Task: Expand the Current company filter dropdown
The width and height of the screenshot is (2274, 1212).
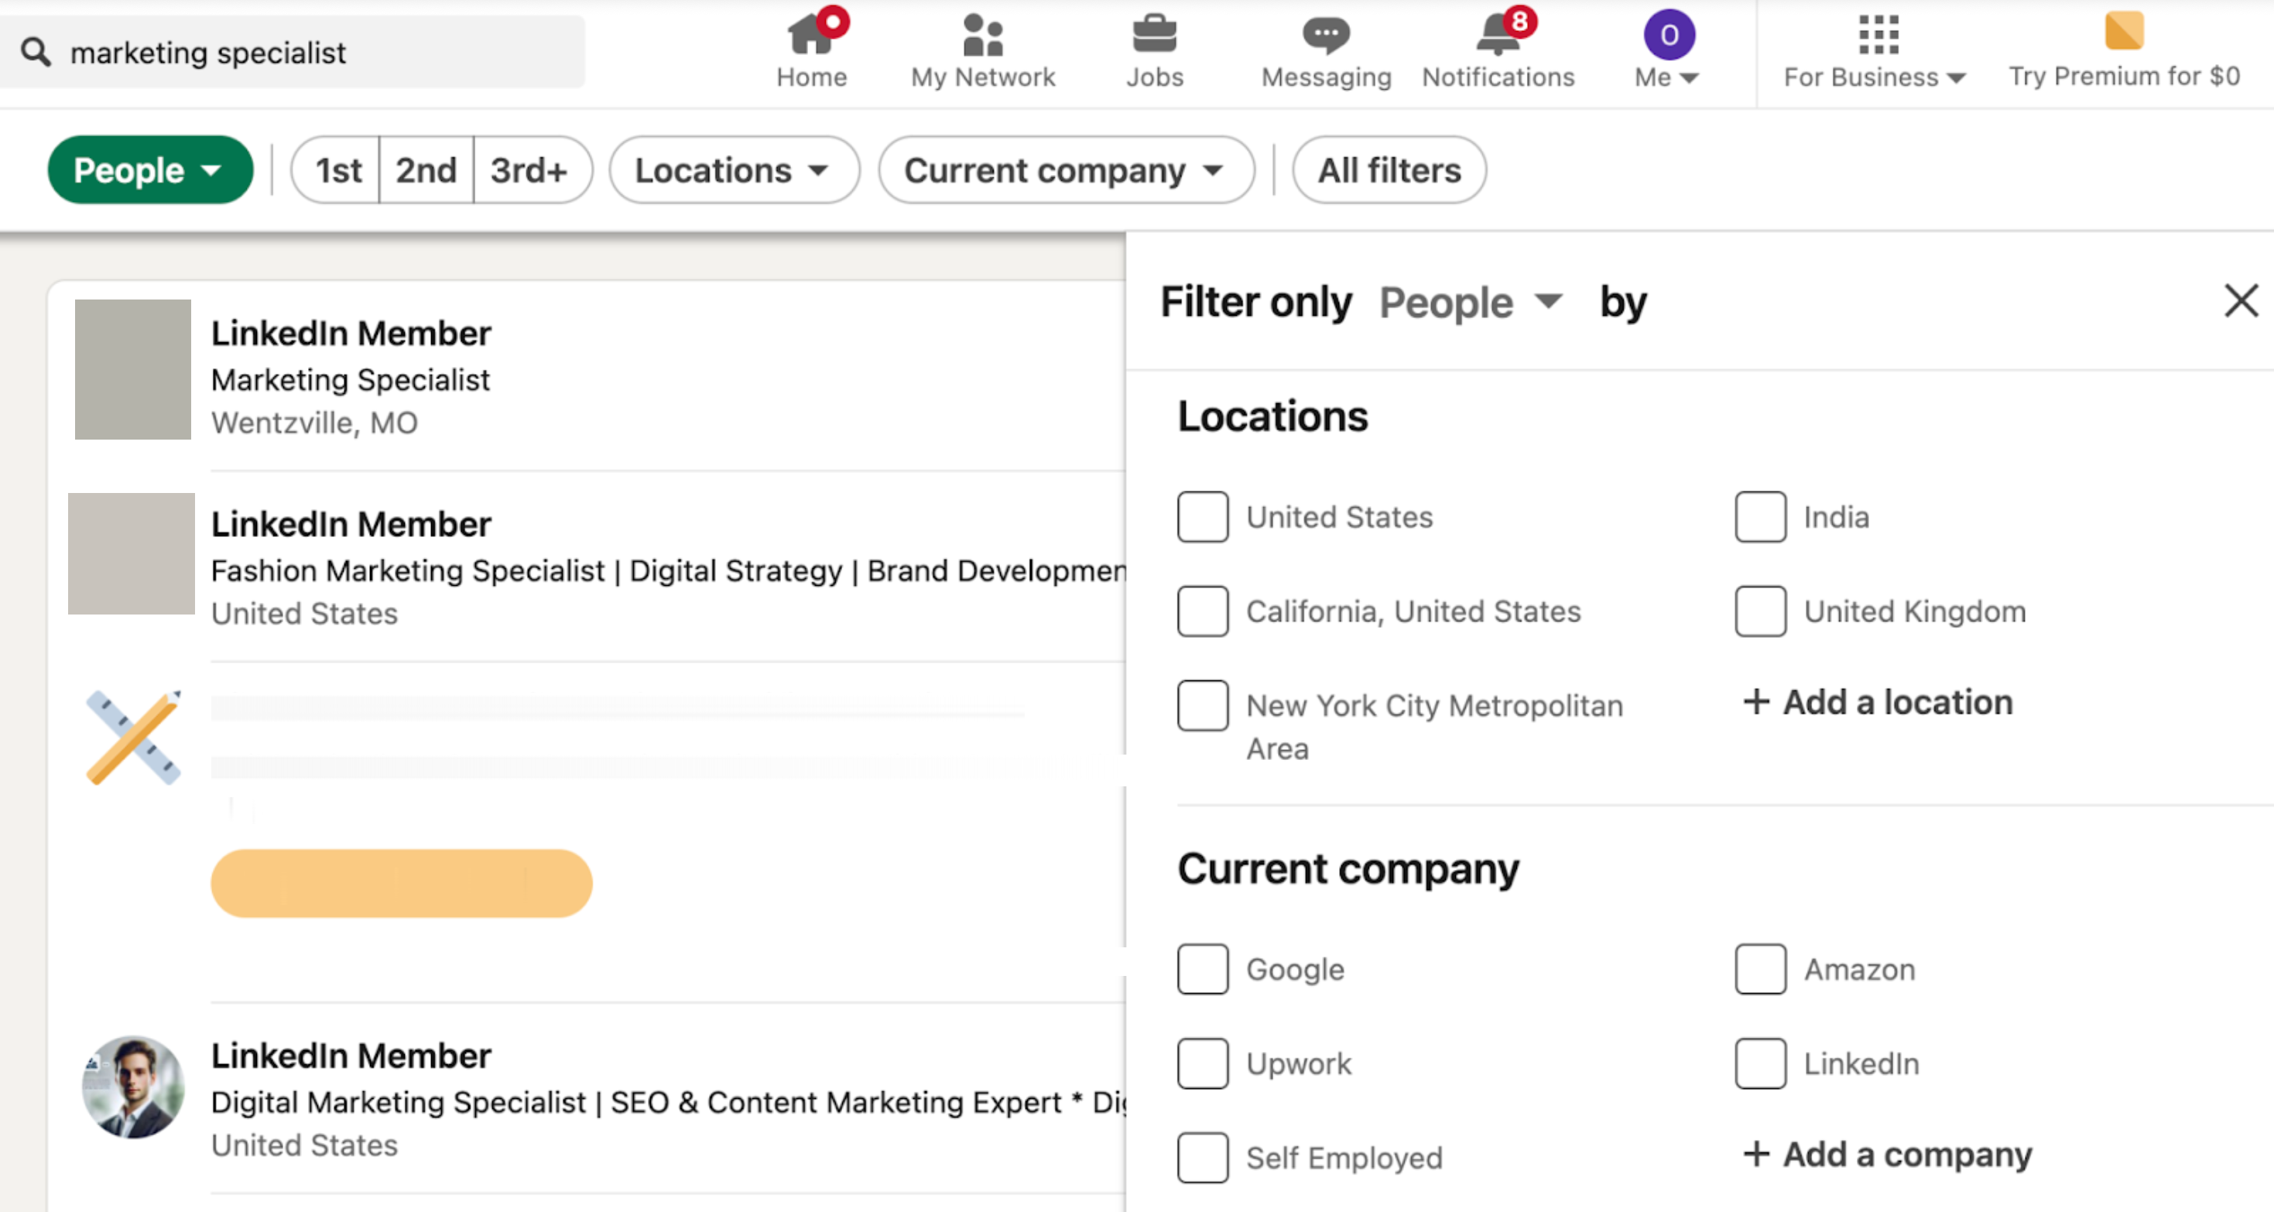Action: (x=1066, y=169)
